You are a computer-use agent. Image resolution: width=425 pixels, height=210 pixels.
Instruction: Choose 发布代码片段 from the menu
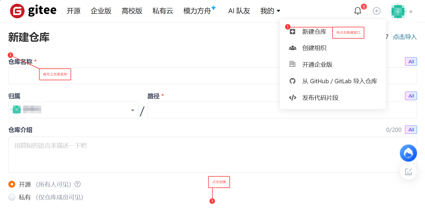point(320,98)
